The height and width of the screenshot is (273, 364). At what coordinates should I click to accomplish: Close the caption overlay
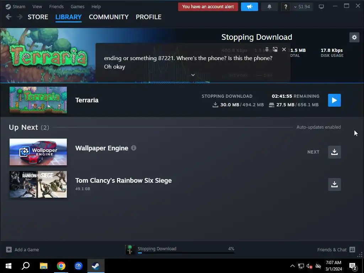point(284,49)
